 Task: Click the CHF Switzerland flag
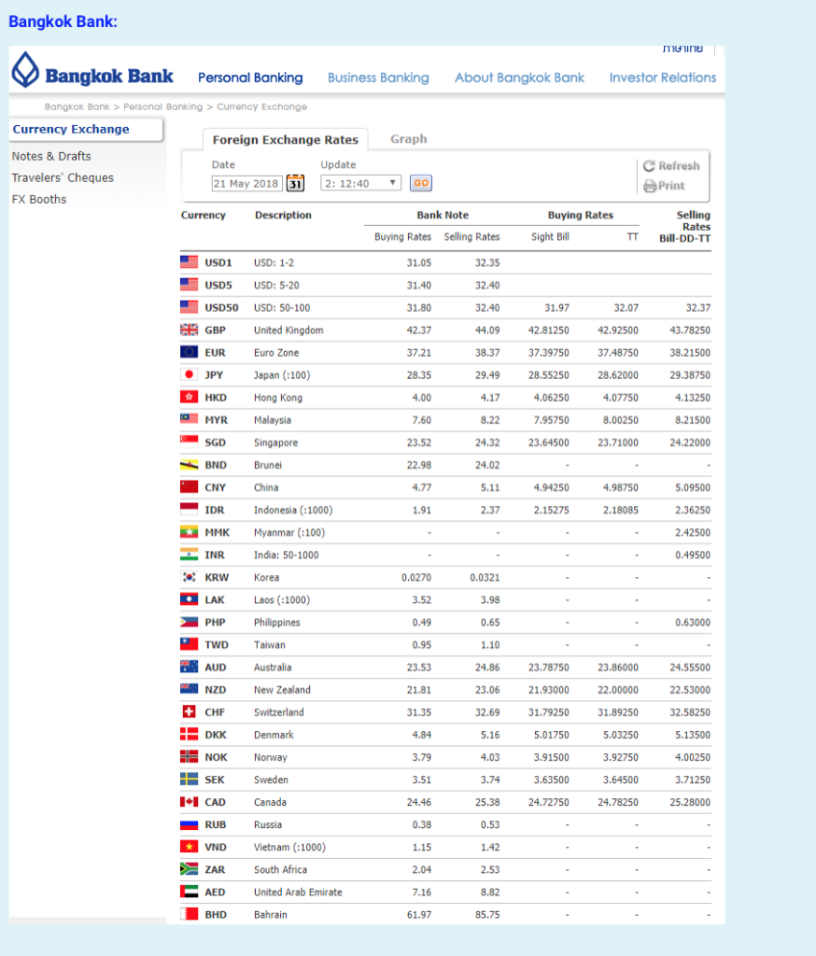click(189, 711)
